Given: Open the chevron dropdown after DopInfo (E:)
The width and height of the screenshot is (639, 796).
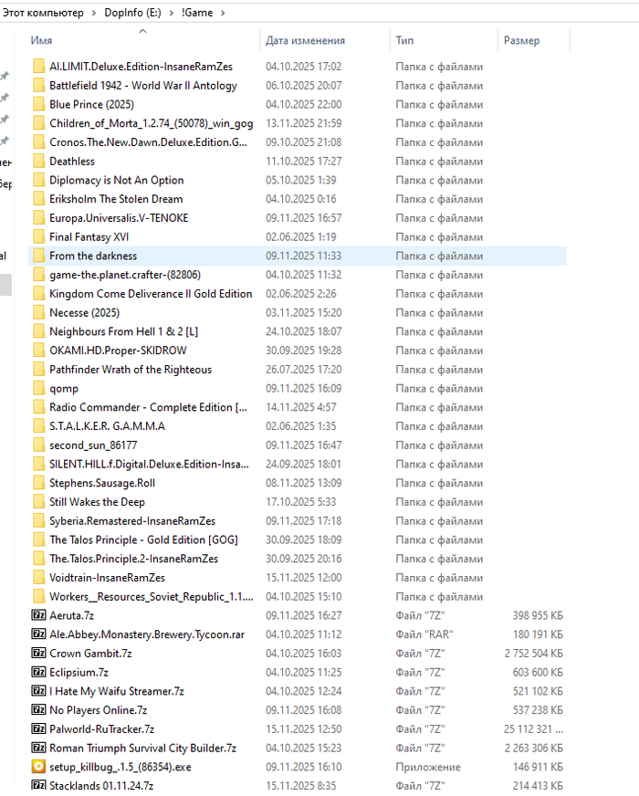Looking at the screenshot, I should click(170, 13).
